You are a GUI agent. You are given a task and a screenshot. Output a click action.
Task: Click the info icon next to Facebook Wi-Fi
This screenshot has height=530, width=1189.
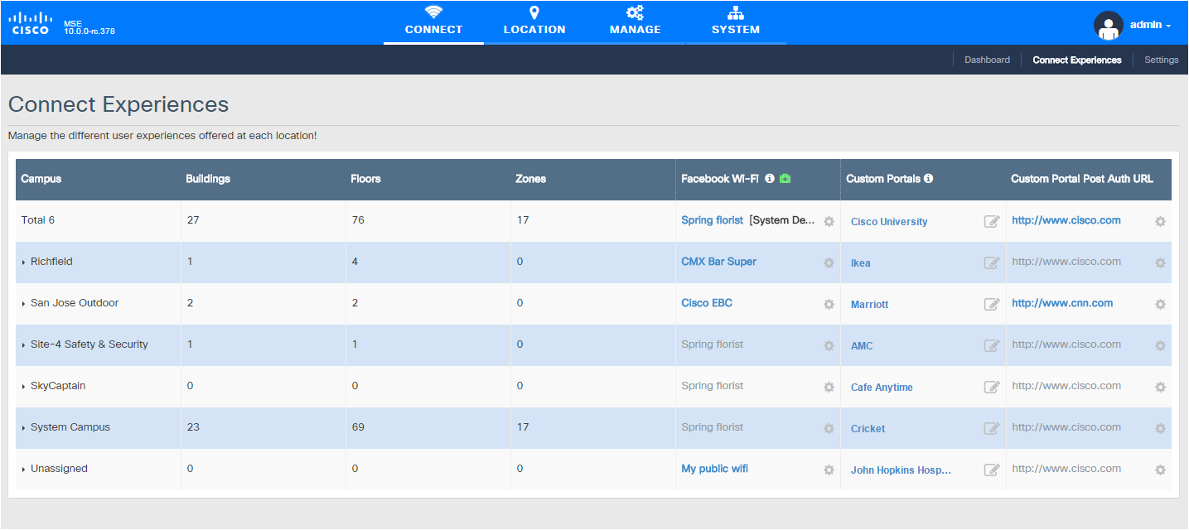tap(770, 179)
